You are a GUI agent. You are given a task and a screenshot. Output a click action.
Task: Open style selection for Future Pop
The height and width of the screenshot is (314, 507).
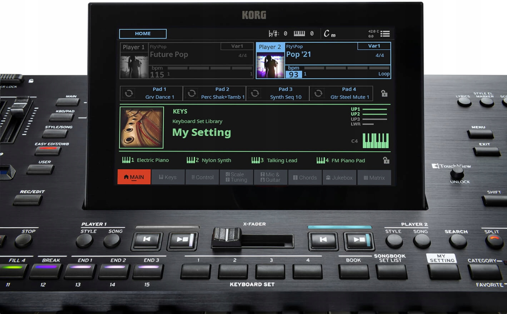coord(169,55)
